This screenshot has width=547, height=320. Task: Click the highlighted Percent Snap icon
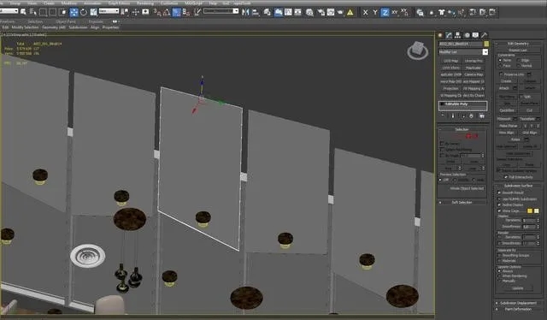[x=177, y=13]
